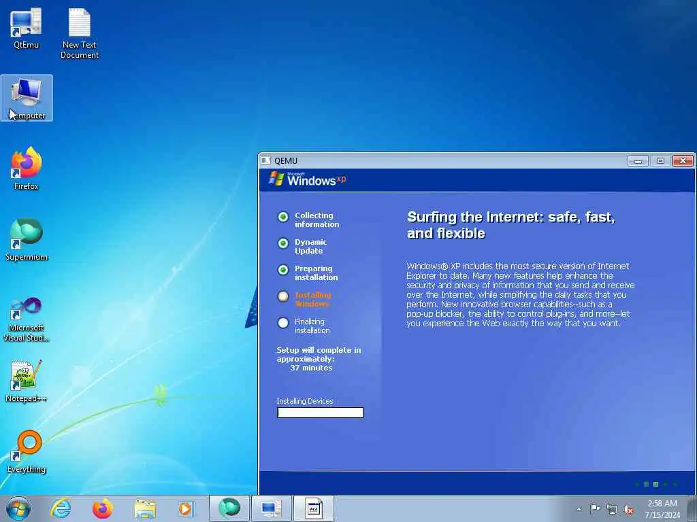The width and height of the screenshot is (697, 522).
Task: Open the QtEmu desktop shortcut
Action: point(26,28)
